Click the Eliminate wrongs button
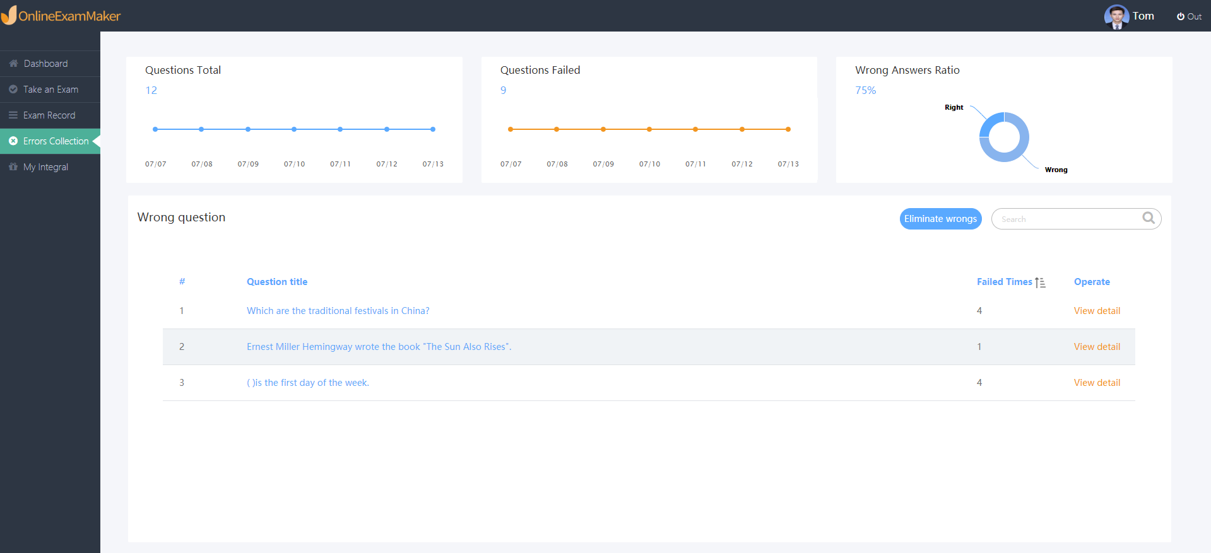The width and height of the screenshot is (1211, 553). (940, 219)
